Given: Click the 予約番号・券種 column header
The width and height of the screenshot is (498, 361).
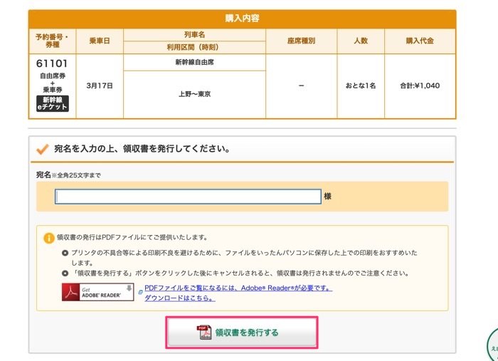Looking at the screenshot, I should tap(53, 41).
